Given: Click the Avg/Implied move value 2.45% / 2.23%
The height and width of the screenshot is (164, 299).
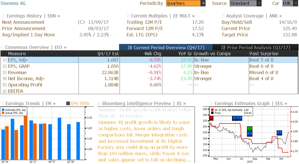Looking at the screenshot, I should pyautogui.click(x=94, y=35).
